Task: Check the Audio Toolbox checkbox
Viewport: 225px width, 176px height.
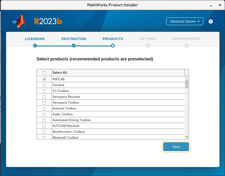Action: tap(44, 115)
